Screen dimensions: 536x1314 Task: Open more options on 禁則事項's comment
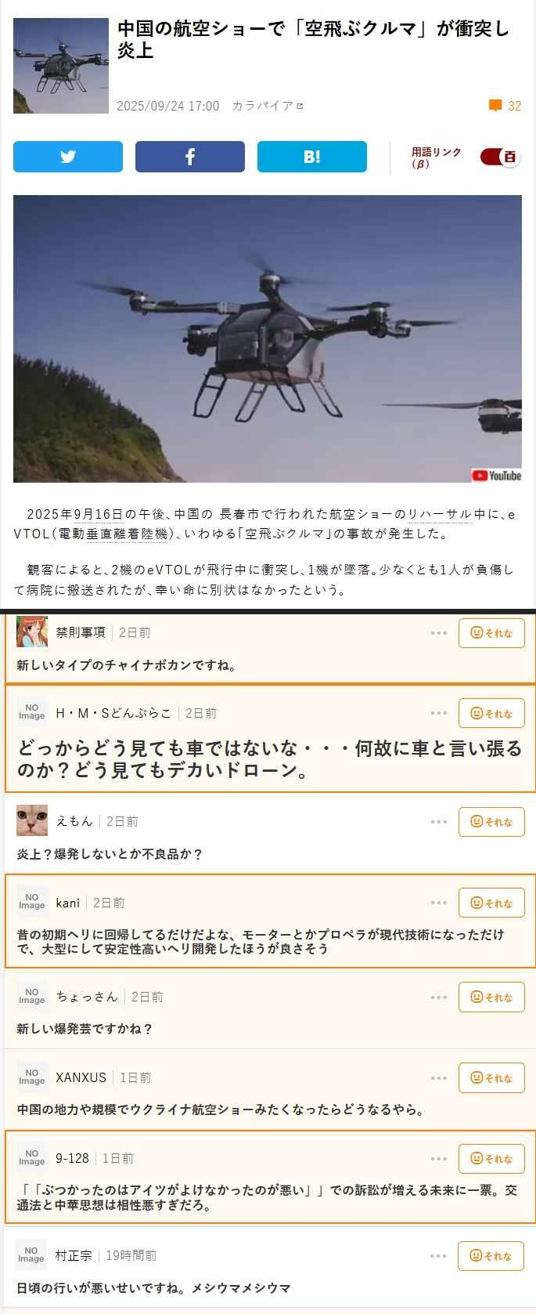(x=439, y=633)
